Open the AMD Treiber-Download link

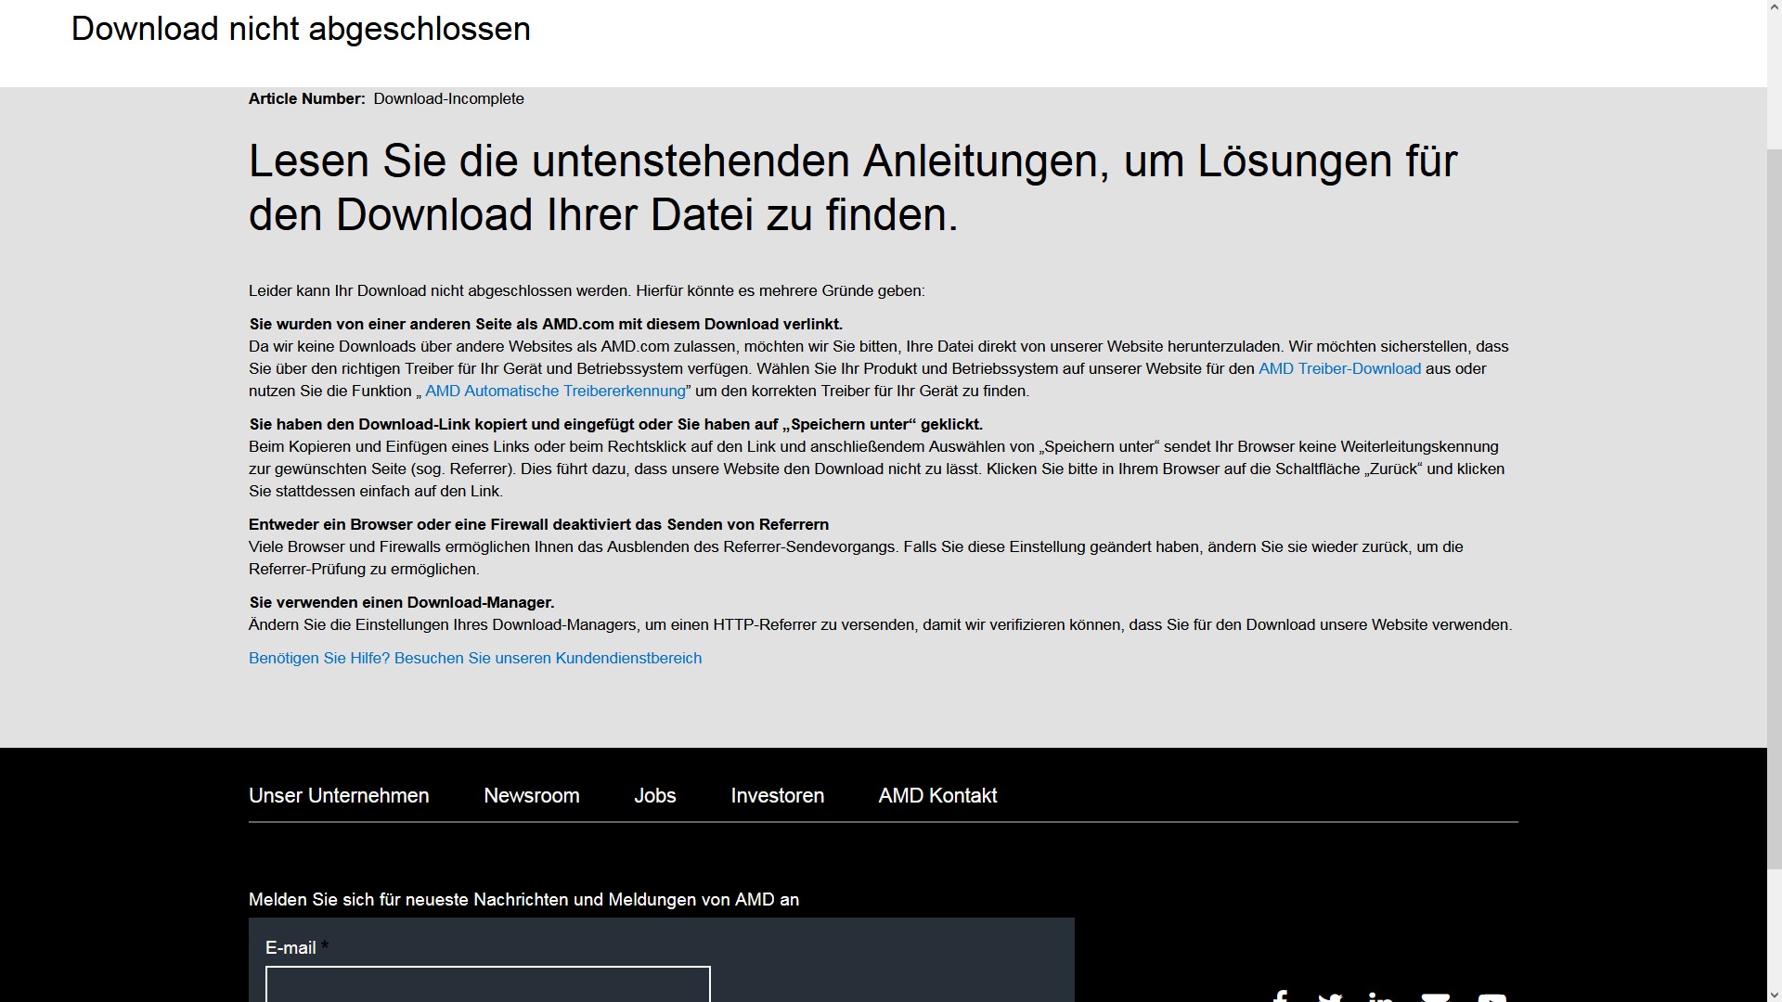[x=1339, y=368]
